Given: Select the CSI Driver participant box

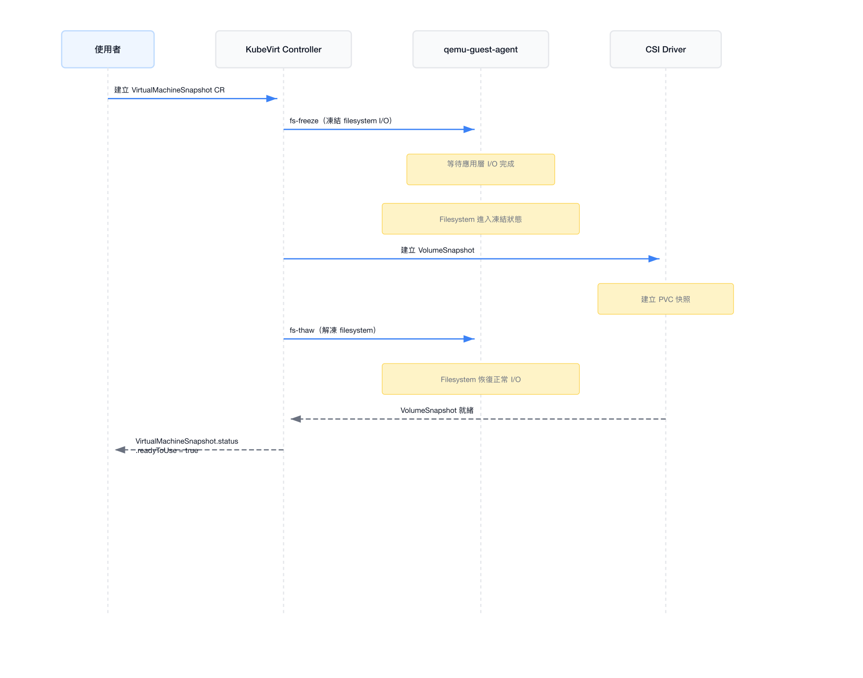Looking at the screenshot, I should 666,49.
